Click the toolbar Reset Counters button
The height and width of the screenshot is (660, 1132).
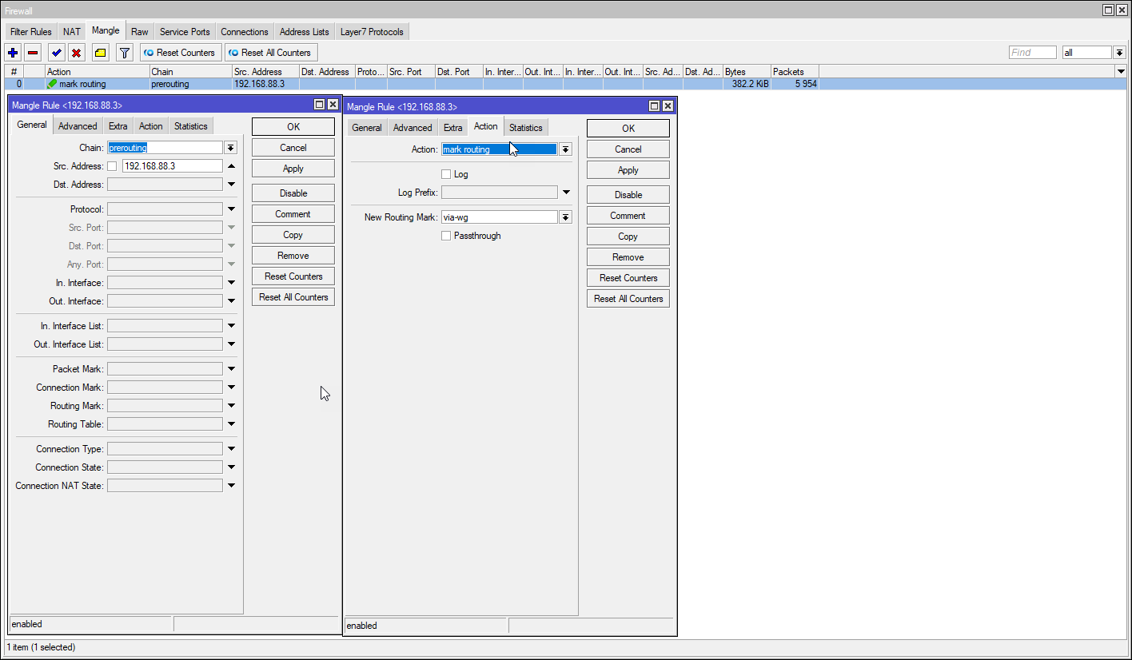point(180,53)
